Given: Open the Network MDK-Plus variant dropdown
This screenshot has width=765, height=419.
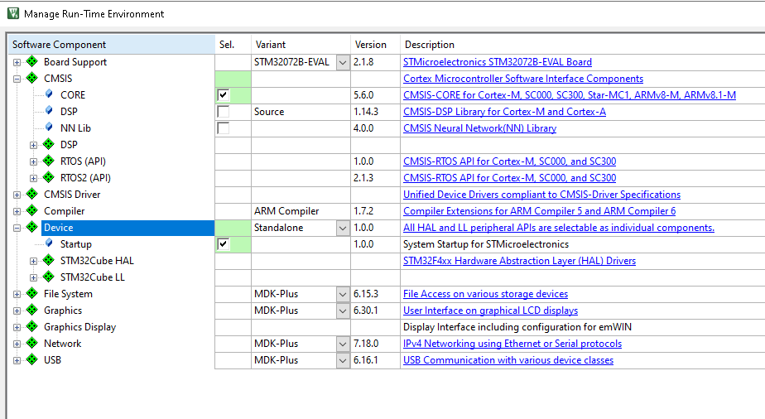Looking at the screenshot, I should 343,344.
